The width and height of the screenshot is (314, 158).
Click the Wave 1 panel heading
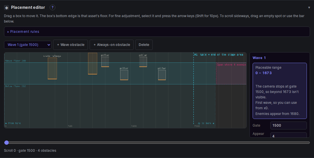pyautogui.click(x=259, y=58)
